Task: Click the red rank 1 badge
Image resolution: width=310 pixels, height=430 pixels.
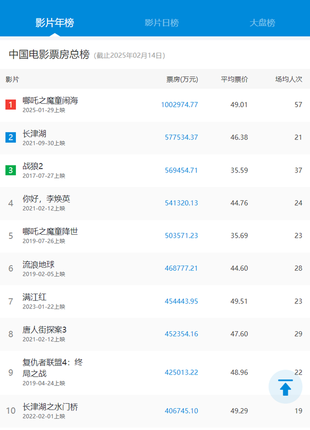Action: point(11,104)
